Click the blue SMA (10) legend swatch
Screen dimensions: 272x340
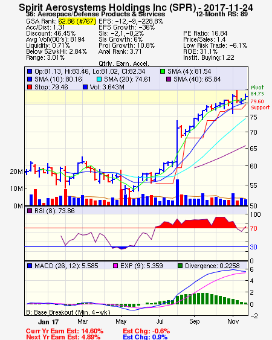(x=30, y=79)
